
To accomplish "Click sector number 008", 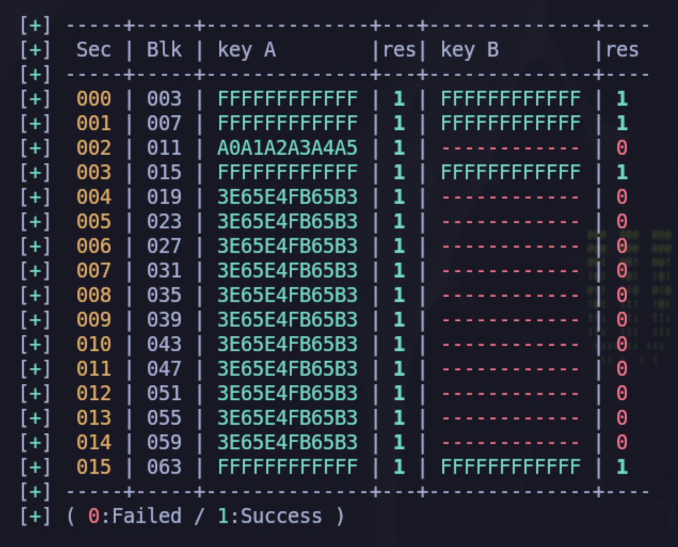I will pyautogui.click(x=93, y=295).
